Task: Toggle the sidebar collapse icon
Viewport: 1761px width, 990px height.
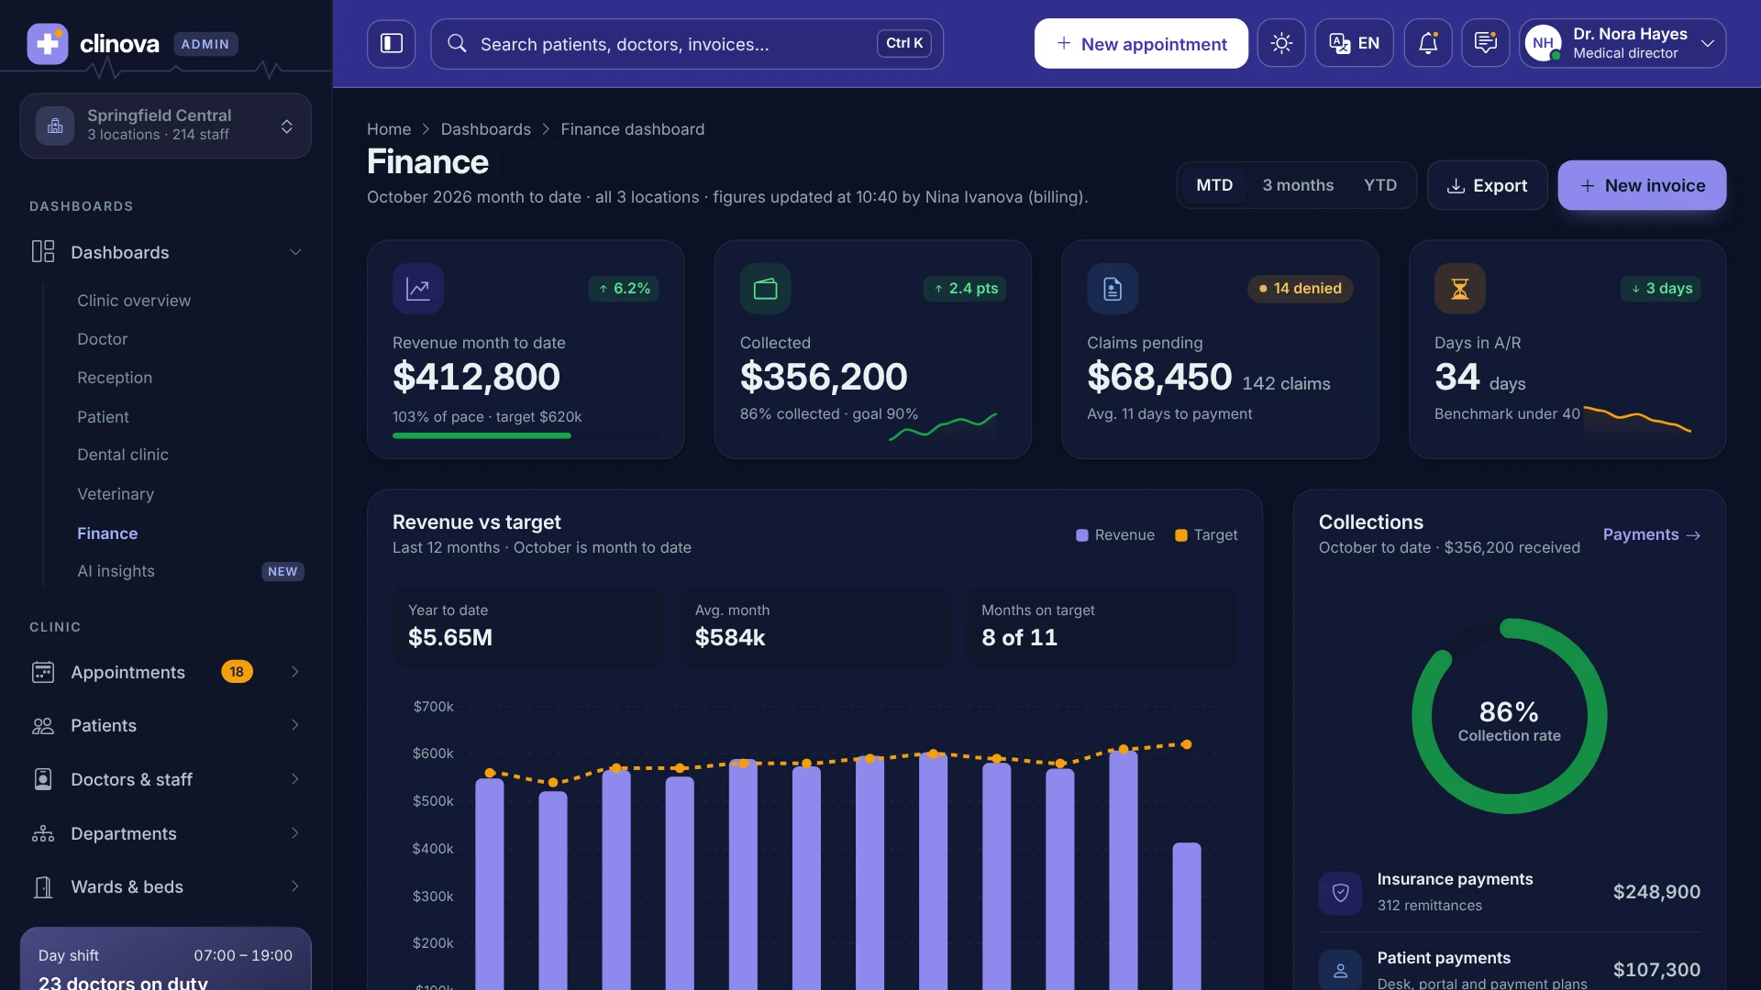Action: pyautogui.click(x=392, y=44)
